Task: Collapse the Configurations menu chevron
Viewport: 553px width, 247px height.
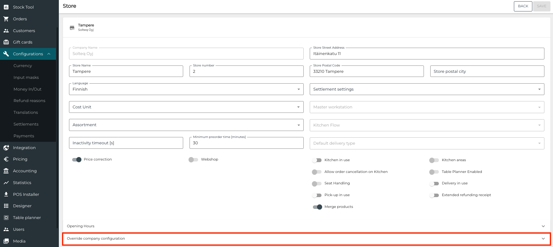Action: [x=49, y=54]
